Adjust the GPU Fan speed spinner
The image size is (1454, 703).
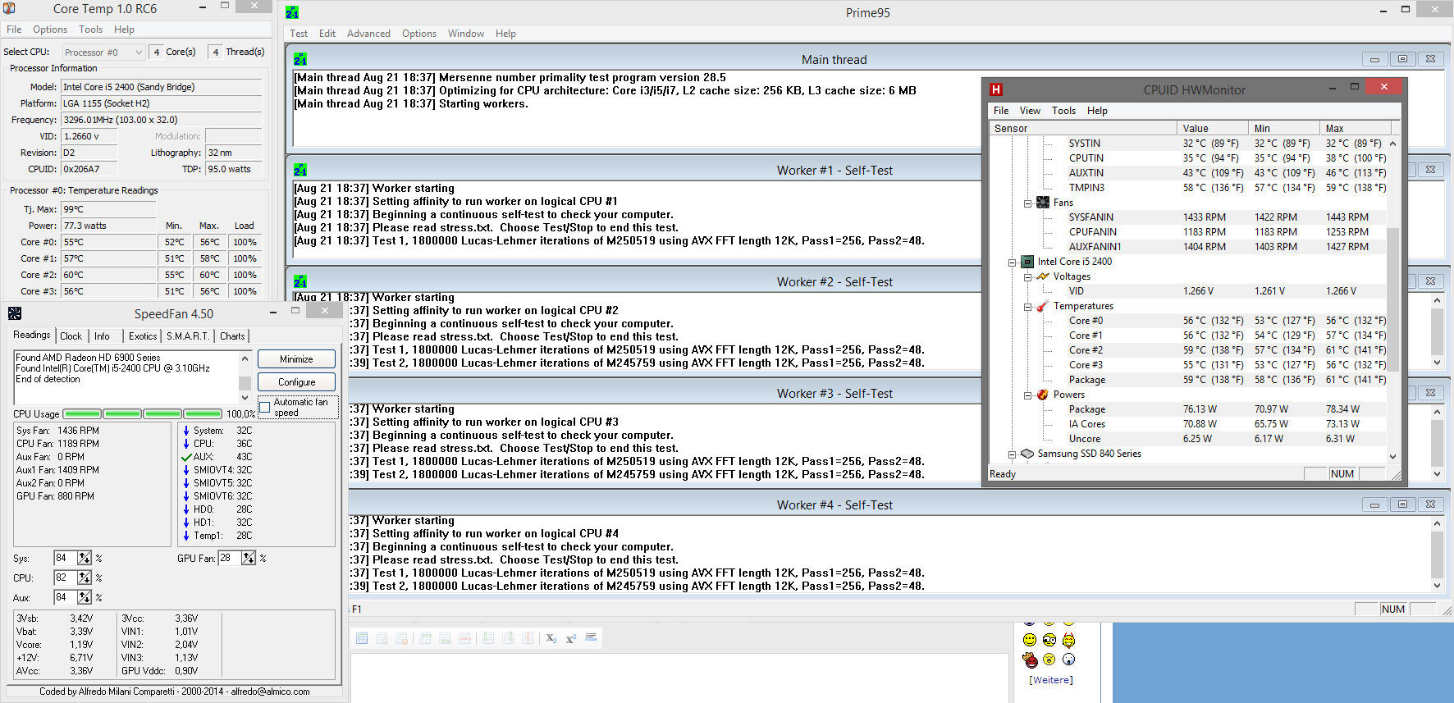click(249, 558)
